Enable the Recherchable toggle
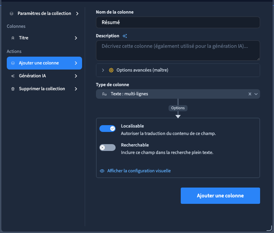The image size is (274, 233). [x=107, y=148]
